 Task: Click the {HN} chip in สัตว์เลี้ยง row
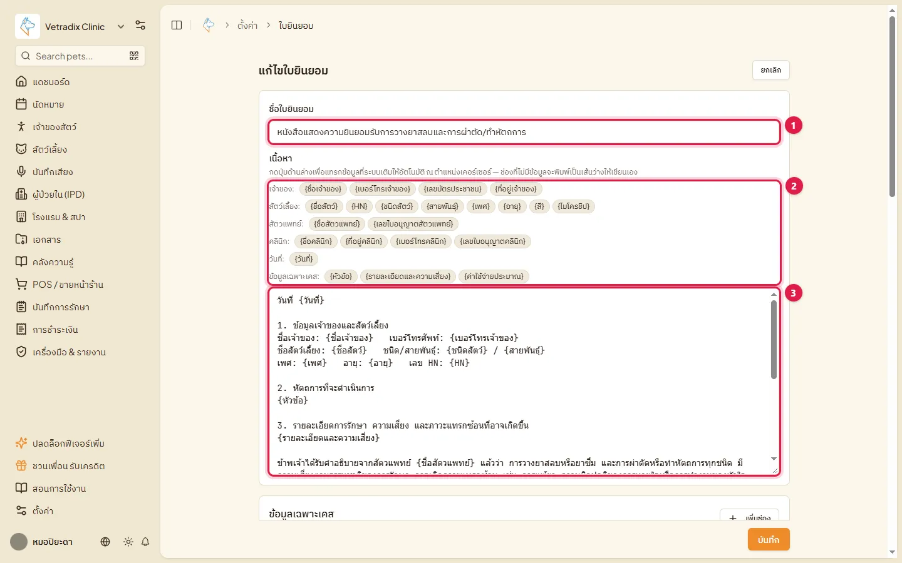click(x=360, y=206)
